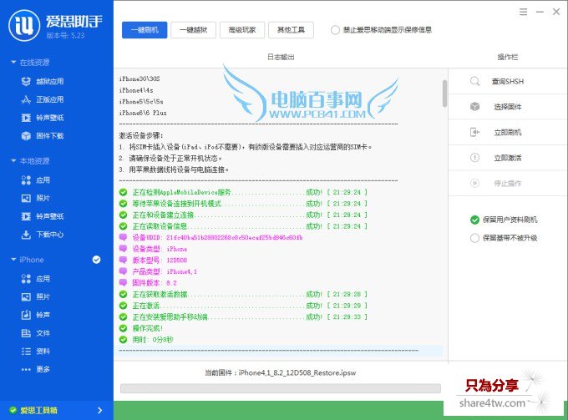Image resolution: width=568 pixels, height=420 pixels.
Task: Collapse the iPhone device section
Action: point(13,260)
